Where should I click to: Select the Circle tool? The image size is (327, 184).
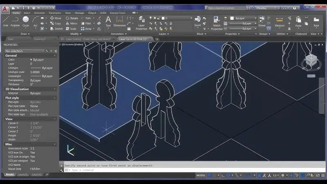pos(26,21)
